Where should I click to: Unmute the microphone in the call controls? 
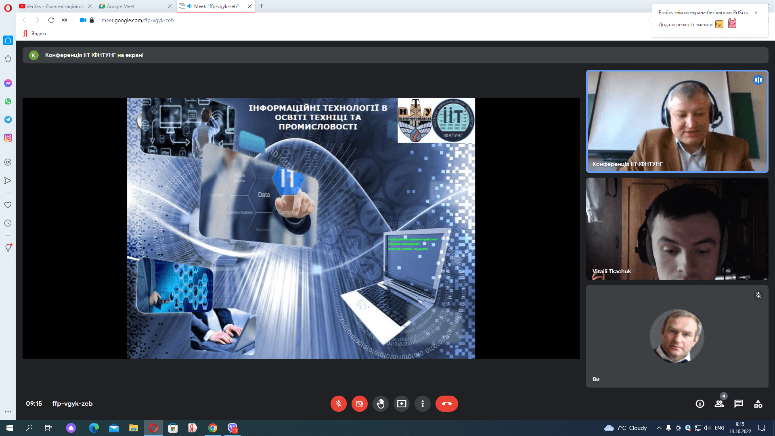pyautogui.click(x=338, y=404)
